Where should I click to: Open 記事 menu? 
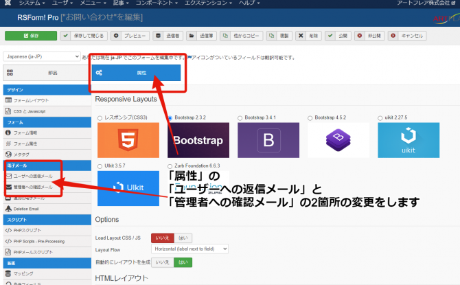pyautogui.click(x=121, y=3)
